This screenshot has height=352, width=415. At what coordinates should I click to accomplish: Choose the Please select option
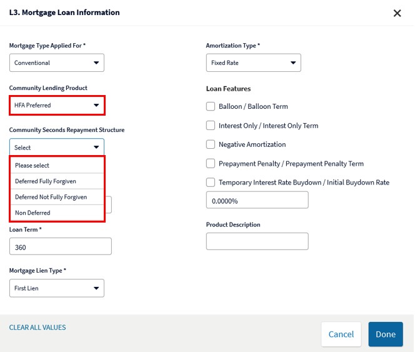(x=57, y=165)
